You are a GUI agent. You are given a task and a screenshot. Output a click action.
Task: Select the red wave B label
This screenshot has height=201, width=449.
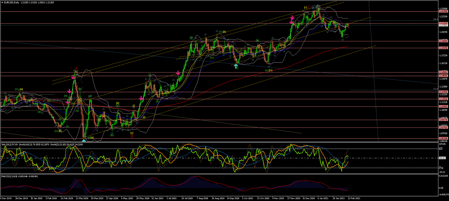[x=132, y=136]
